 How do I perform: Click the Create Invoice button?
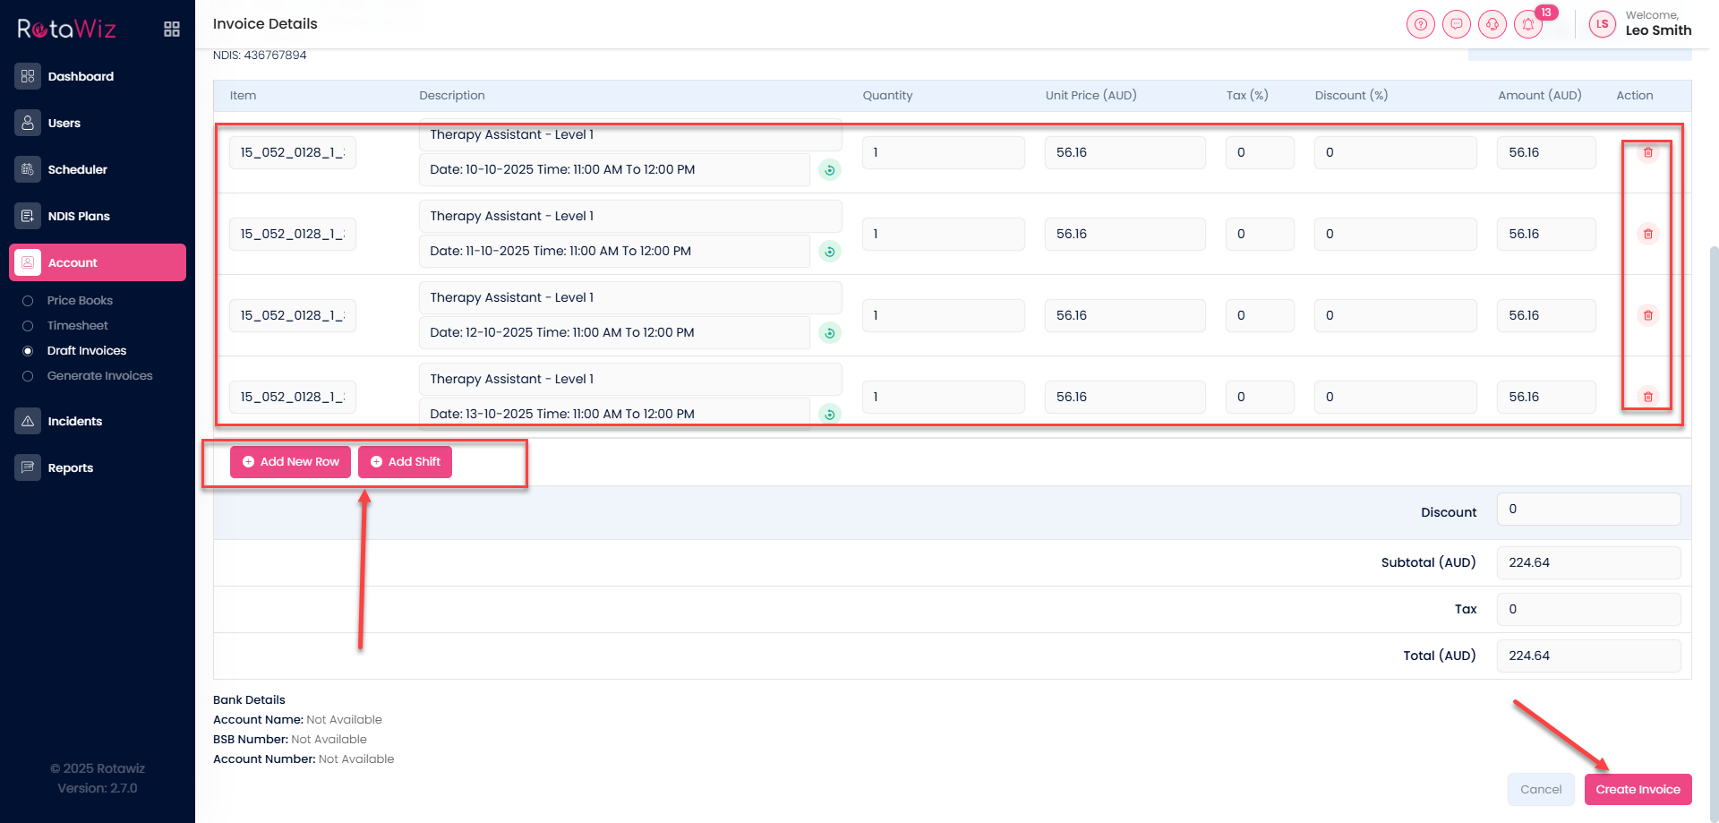pyautogui.click(x=1638, y=789)
